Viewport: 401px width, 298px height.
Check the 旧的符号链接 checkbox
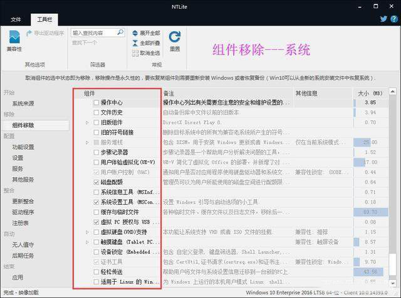point(96,132)
